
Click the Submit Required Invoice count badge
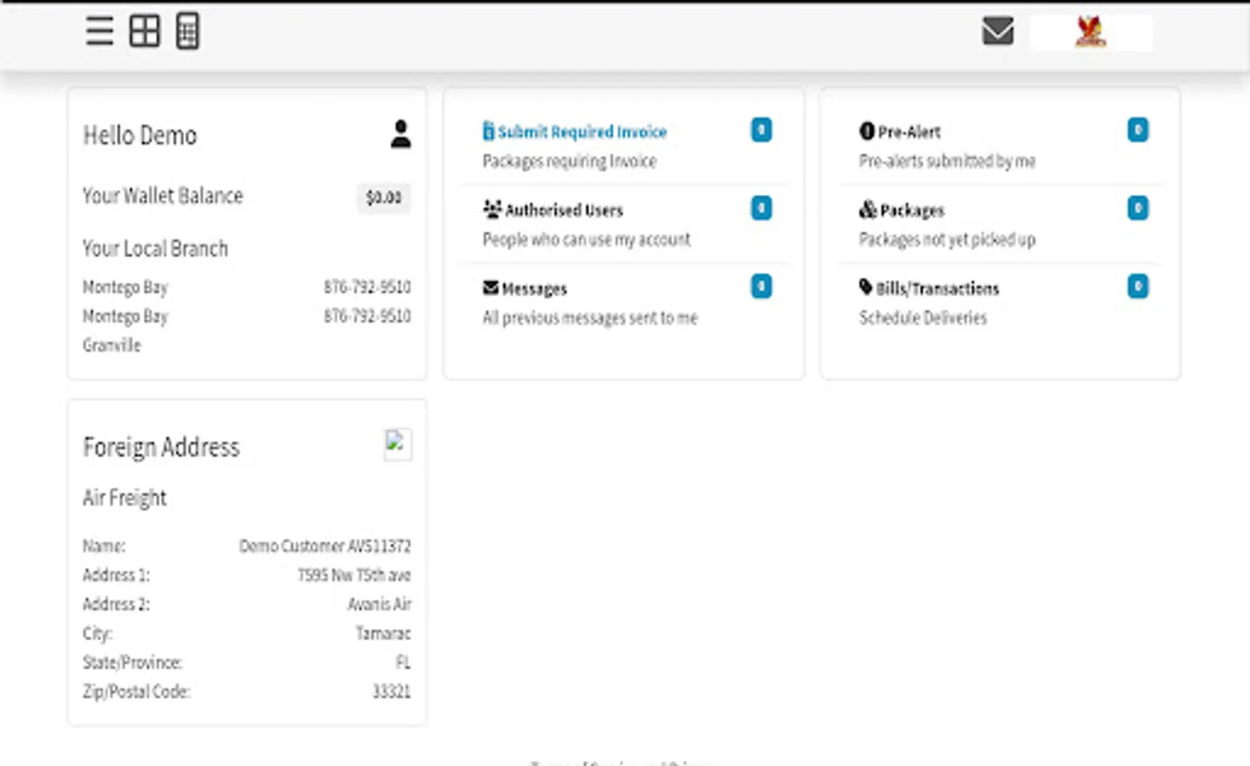click(x=761, y=129)
